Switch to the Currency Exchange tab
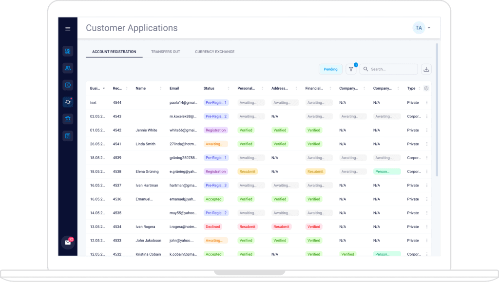 click(x=214, y=51)
